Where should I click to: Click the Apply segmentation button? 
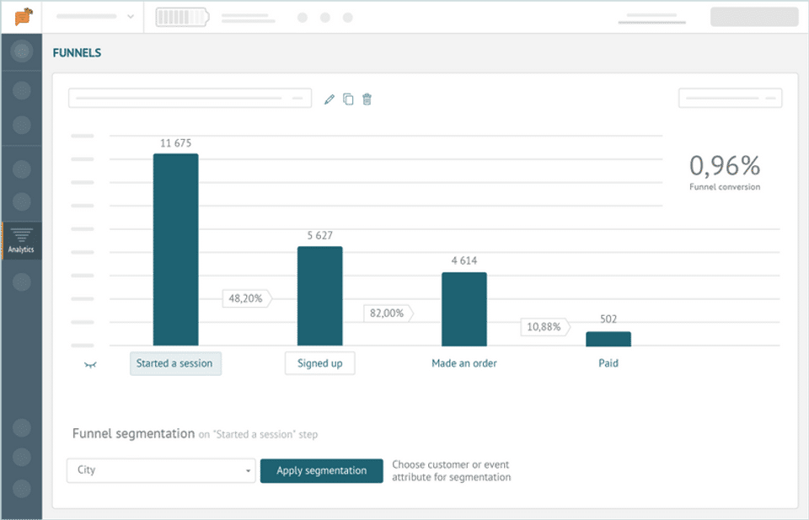(321, 470)
